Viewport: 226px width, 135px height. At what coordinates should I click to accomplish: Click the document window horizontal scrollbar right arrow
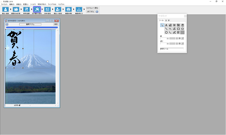[x=55, y=105]
